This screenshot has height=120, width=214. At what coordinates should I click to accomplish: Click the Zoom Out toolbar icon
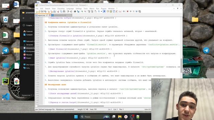point(85,11)
